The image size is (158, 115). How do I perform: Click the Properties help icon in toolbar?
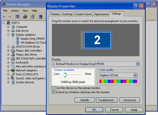click(33, 16)
